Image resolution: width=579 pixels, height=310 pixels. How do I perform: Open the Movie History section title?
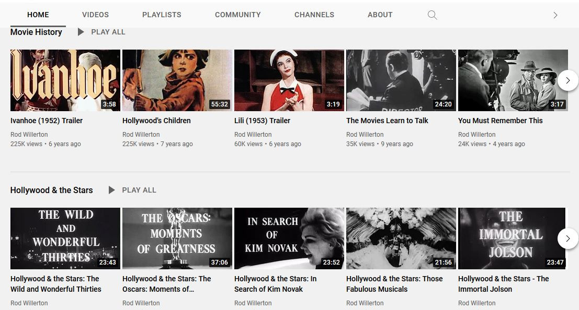(36, 32)
